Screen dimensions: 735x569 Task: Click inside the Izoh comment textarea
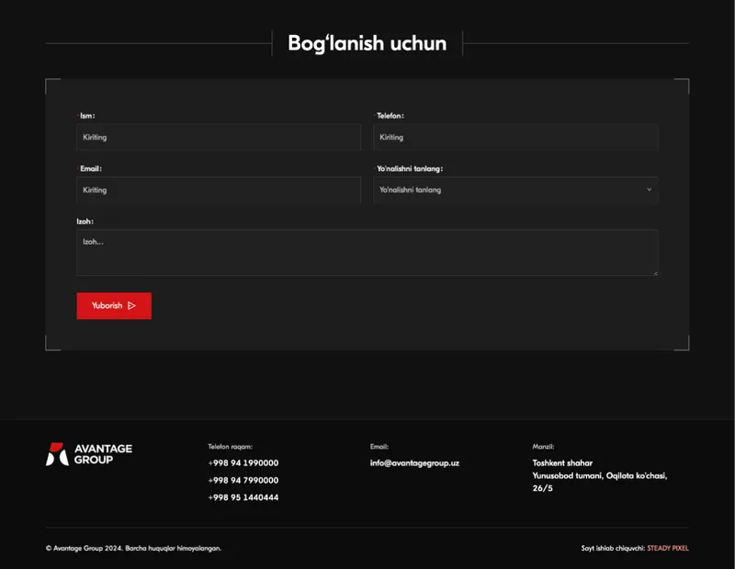pyautogui.click(x=367, y=252)
